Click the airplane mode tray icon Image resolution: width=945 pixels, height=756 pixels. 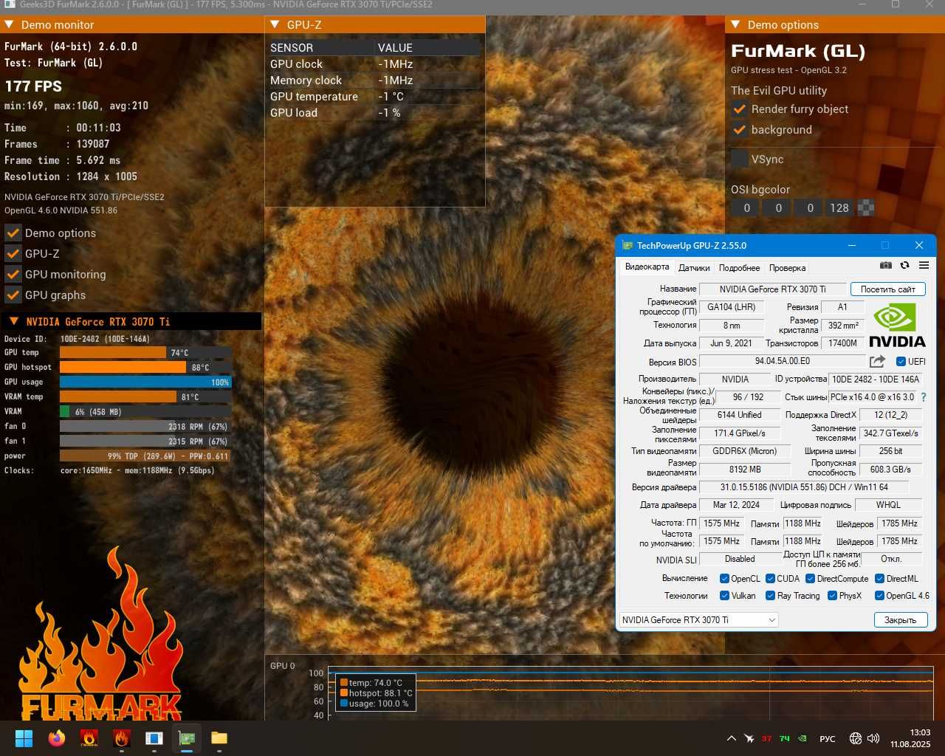[x=749, y=738]
